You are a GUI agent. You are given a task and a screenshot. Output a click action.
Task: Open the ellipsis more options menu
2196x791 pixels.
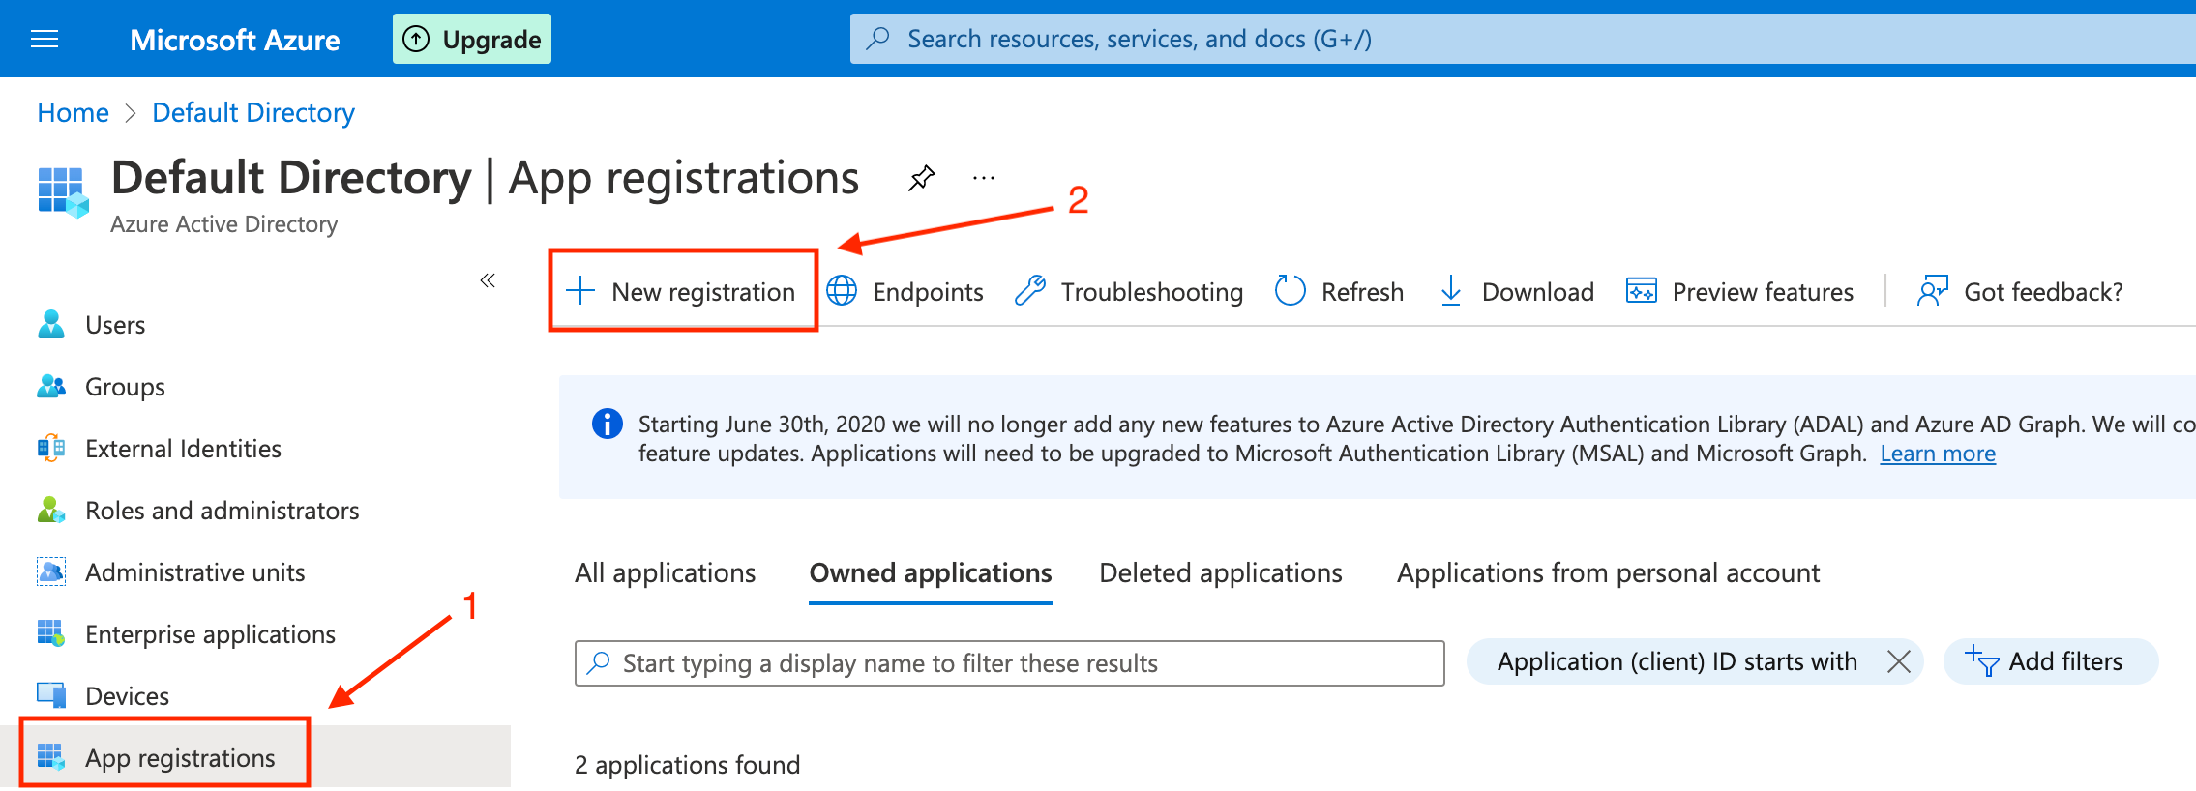(984, 178)
